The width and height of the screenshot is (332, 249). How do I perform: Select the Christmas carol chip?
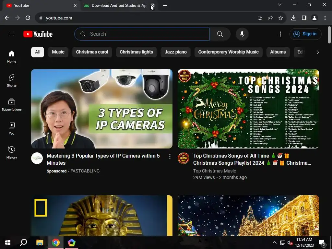tap(92, 52)
